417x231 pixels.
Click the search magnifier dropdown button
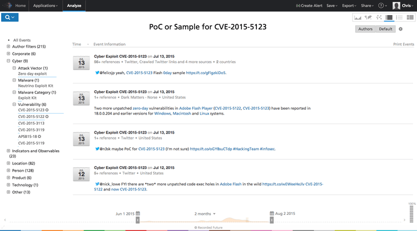click(x=11, y=18)
